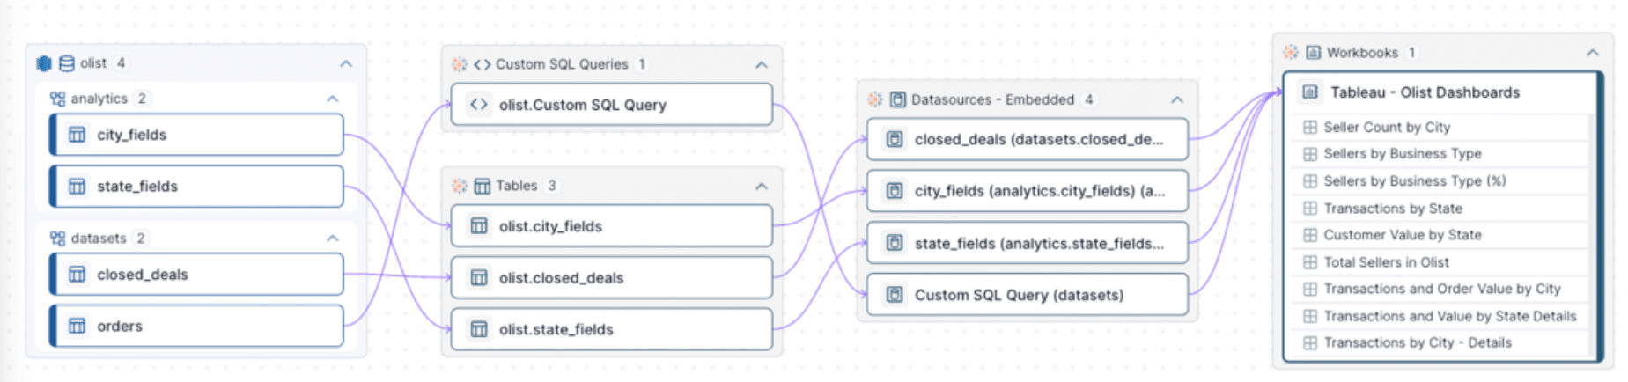
Task: Click the closed_deals table icon in datasets
Action: click(77, 275)
